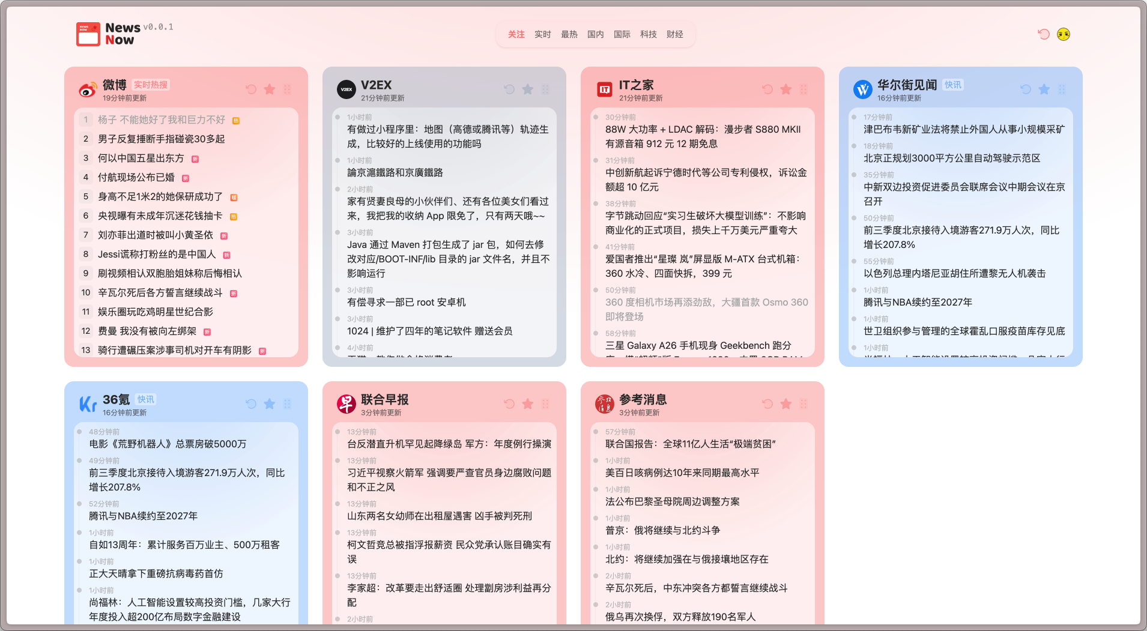The height and width of the screenshot is (631, 1147).
Task: Toggle favorite star on 联合早报 card
Action: [528, 404]
